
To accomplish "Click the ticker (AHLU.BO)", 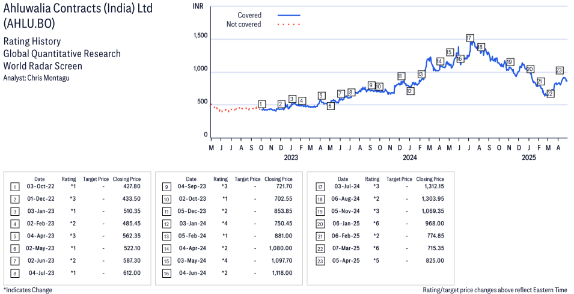I will pyautogui.click(x=29, y=23).
